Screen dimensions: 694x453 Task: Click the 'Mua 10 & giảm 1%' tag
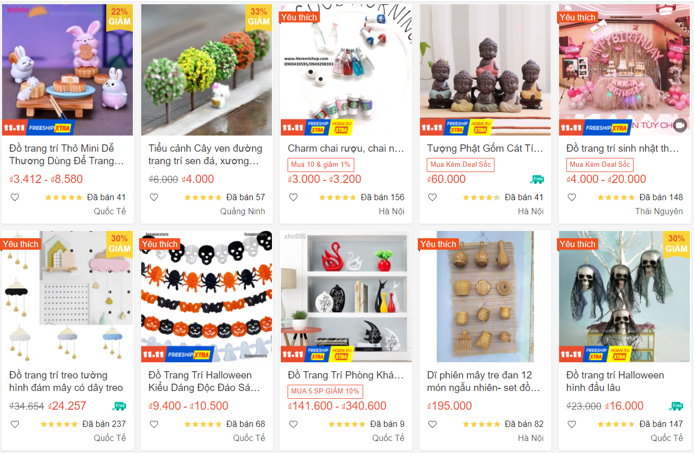[x=320, y=165]
